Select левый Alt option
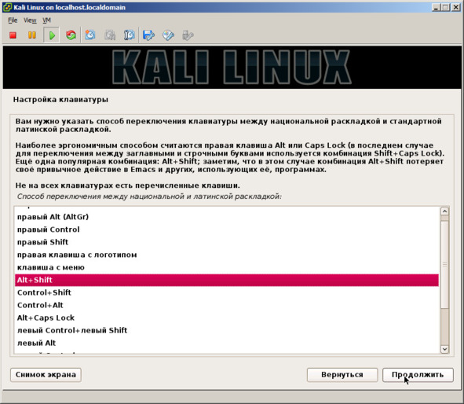This screenshot has height=404, width=464. [x=227, y=343]
